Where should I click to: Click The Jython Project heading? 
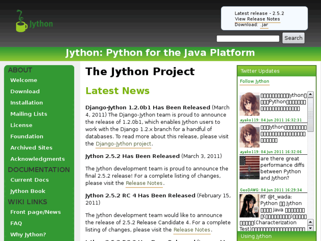[140, 72]
